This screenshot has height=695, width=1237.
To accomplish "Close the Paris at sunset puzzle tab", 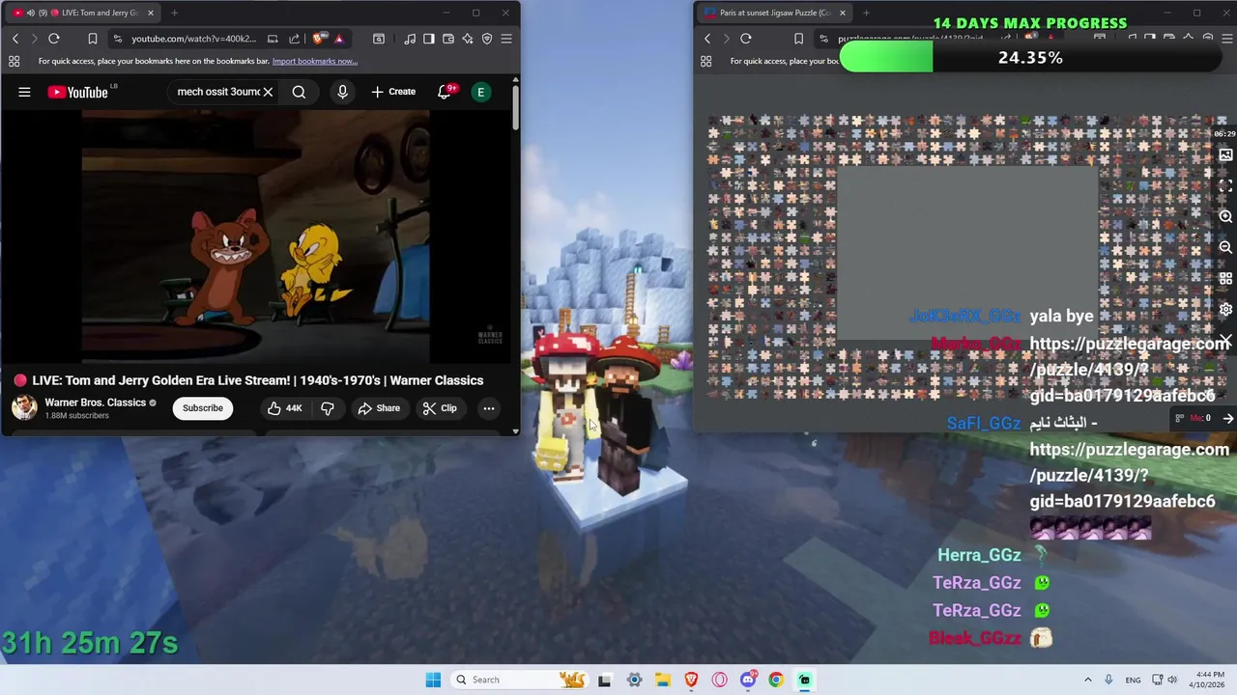I will pos(843,13).
